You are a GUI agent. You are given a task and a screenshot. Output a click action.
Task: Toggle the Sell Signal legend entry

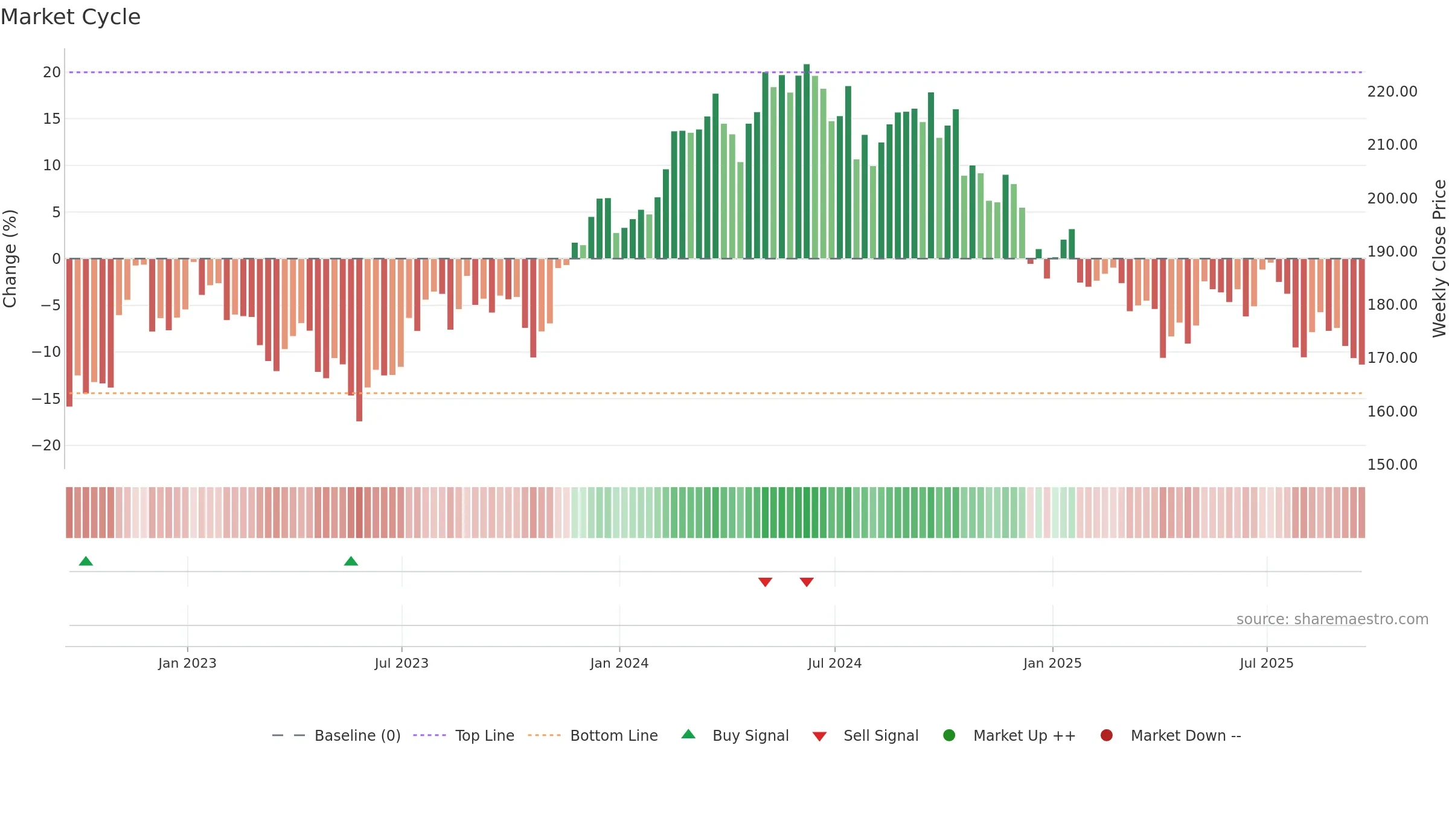[865, 735]
